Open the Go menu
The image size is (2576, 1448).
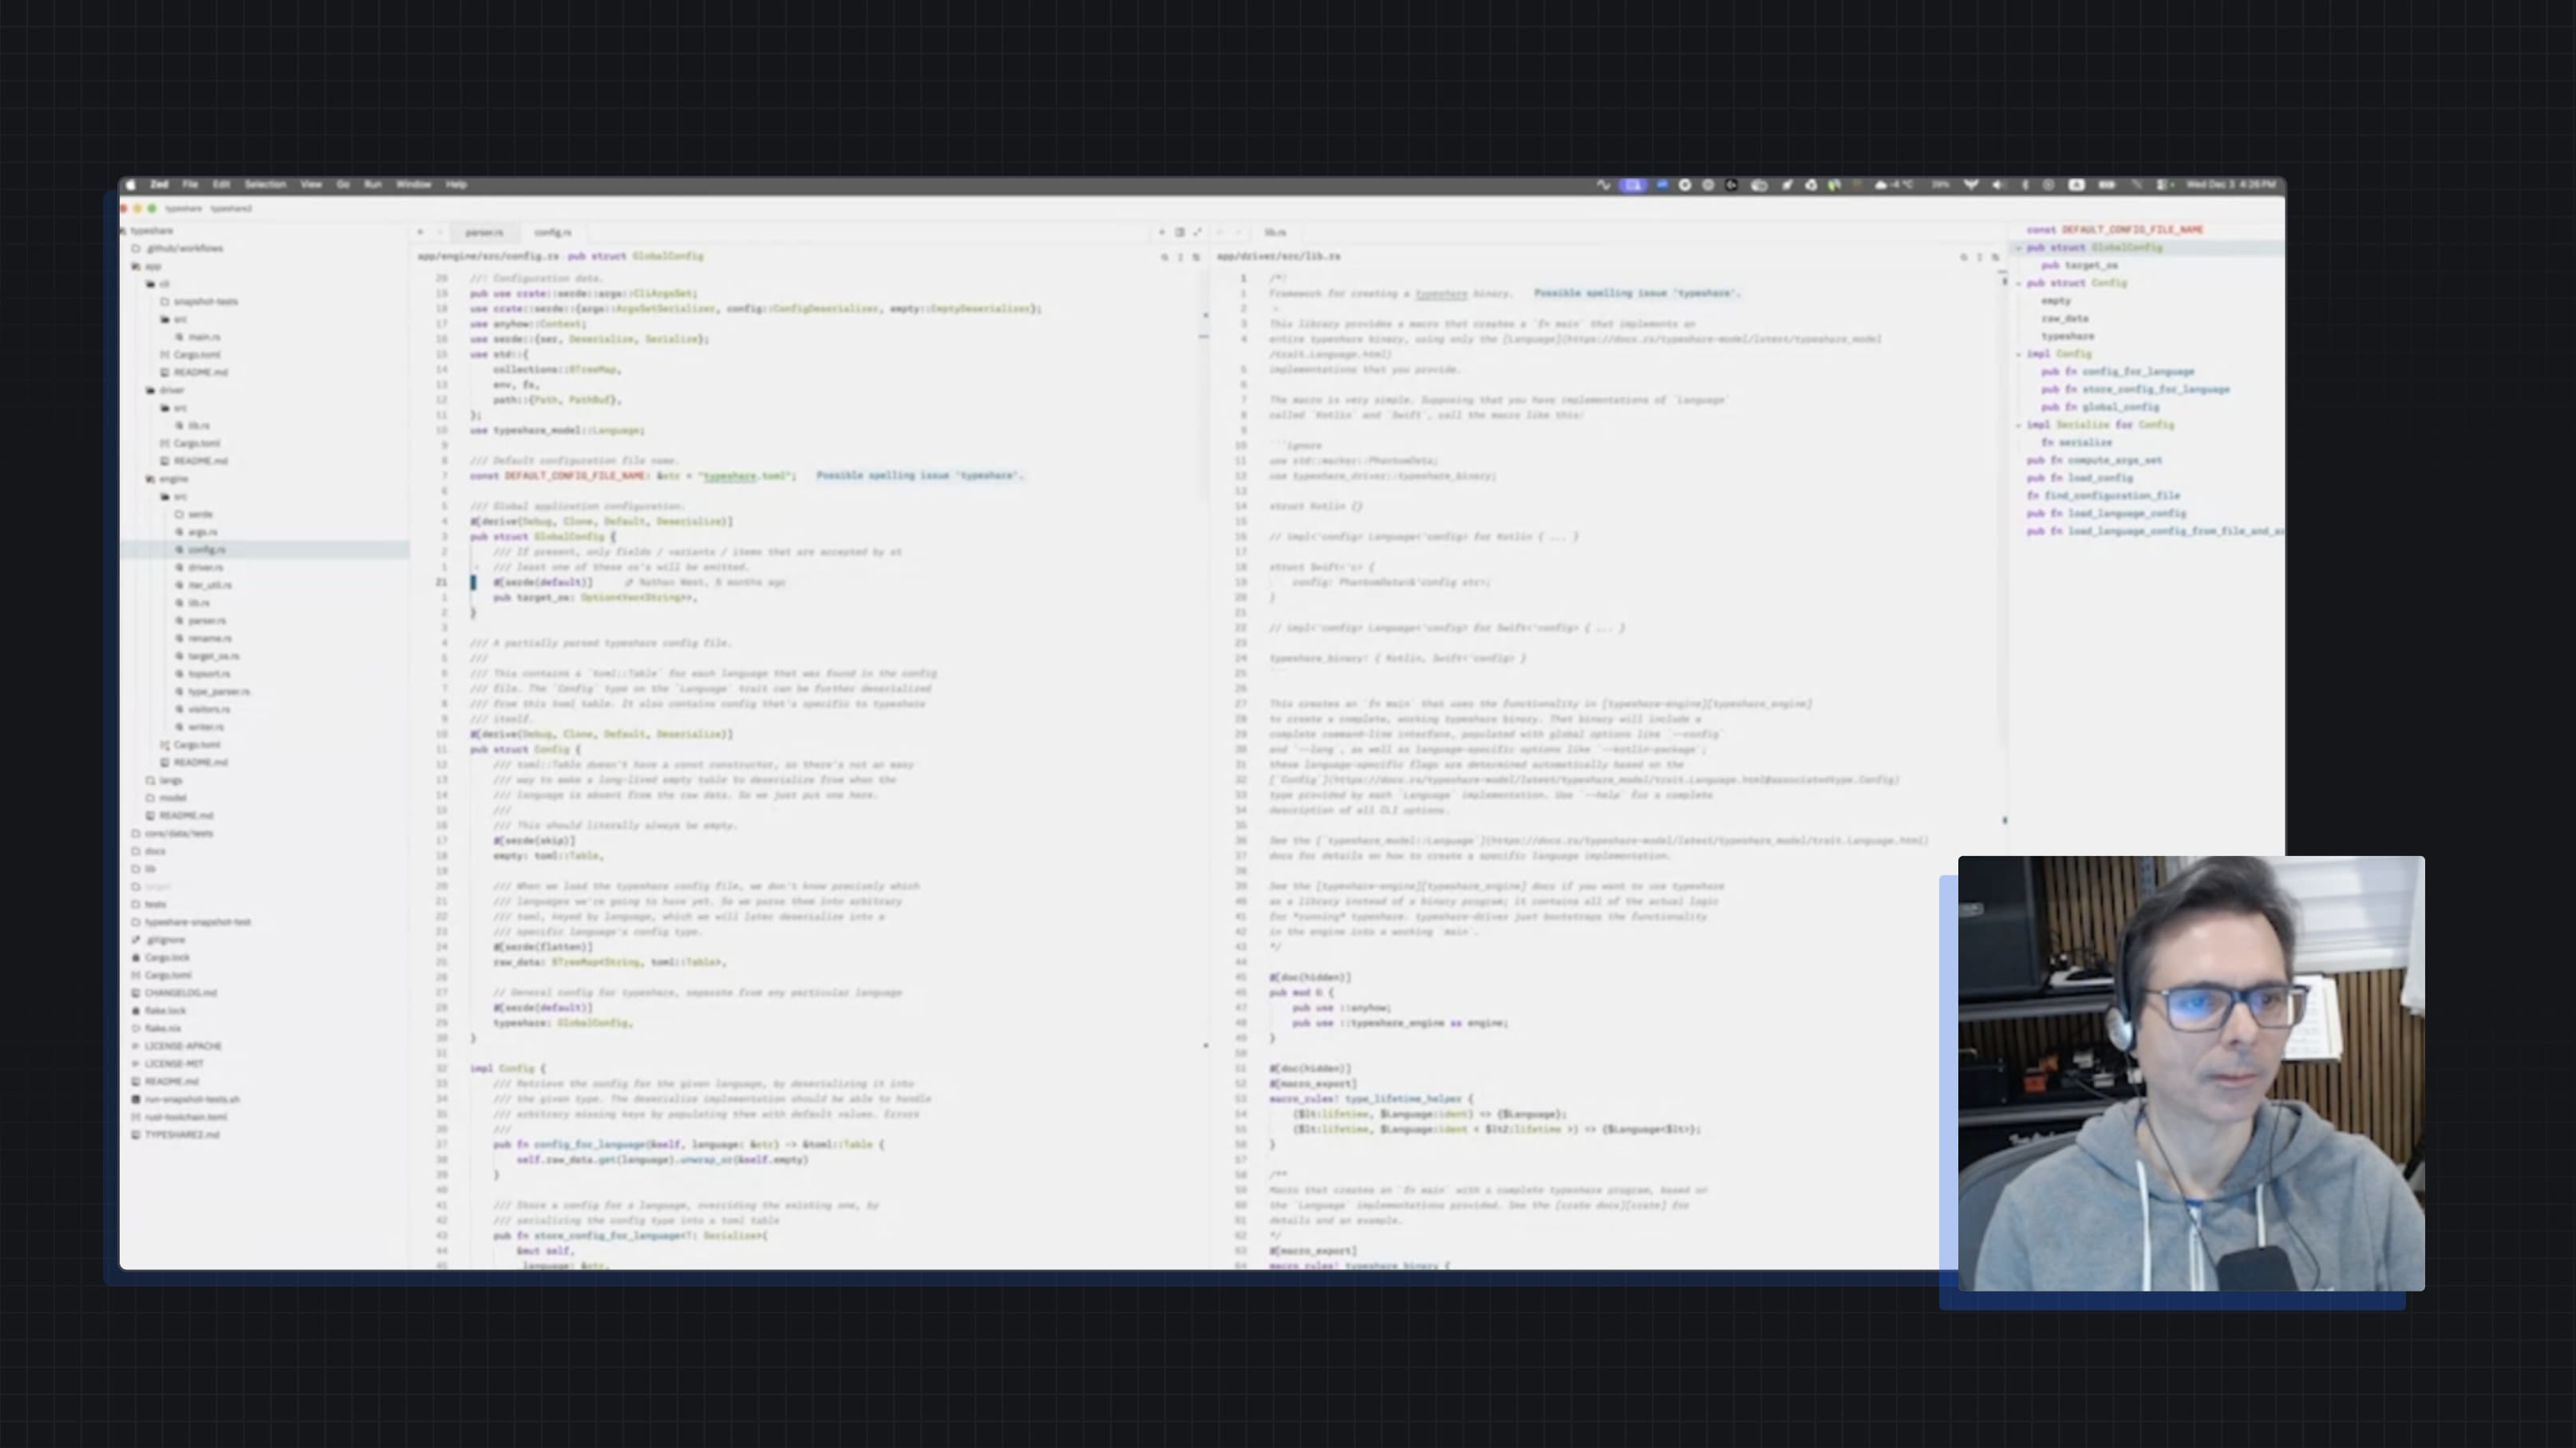point(343,185)
